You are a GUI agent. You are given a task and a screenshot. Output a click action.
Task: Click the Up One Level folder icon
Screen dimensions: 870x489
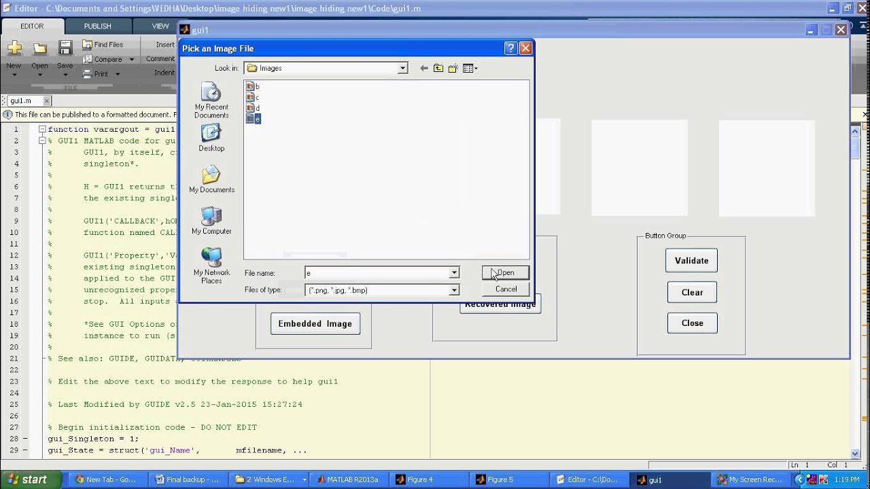438,68
